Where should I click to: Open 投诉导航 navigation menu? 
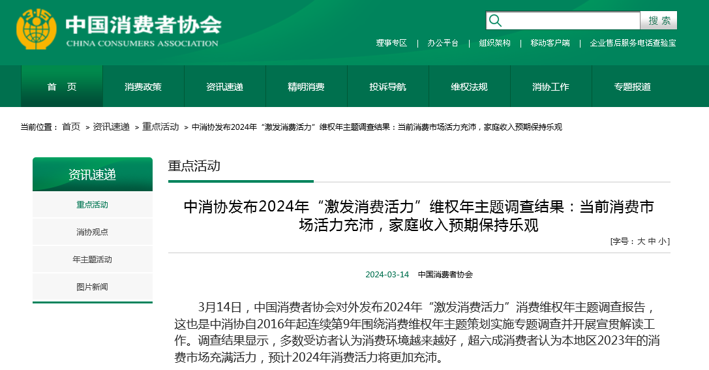(387, 86)
